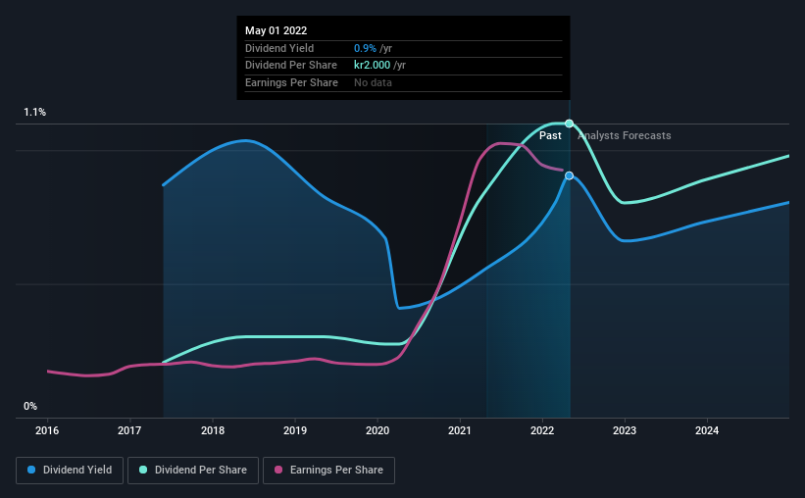
Task: Click the 2016 x-axis label
Action: [47, 430]
